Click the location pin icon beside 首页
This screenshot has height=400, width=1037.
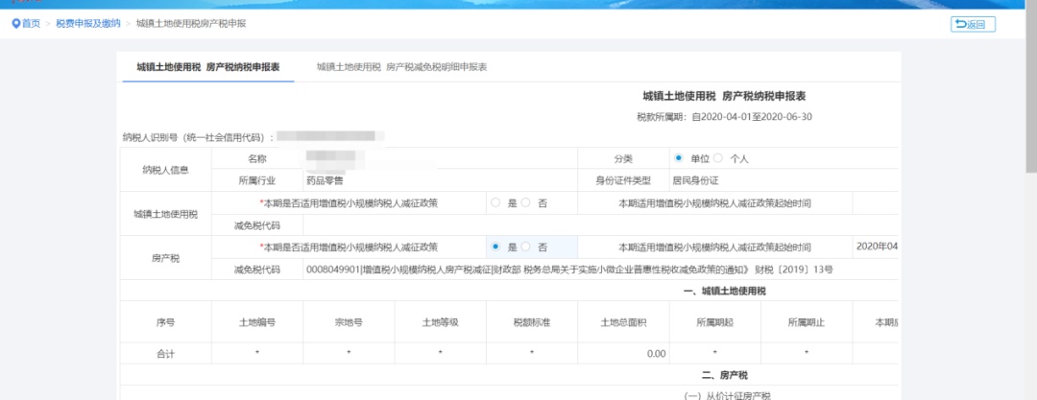tap(15, 24)
